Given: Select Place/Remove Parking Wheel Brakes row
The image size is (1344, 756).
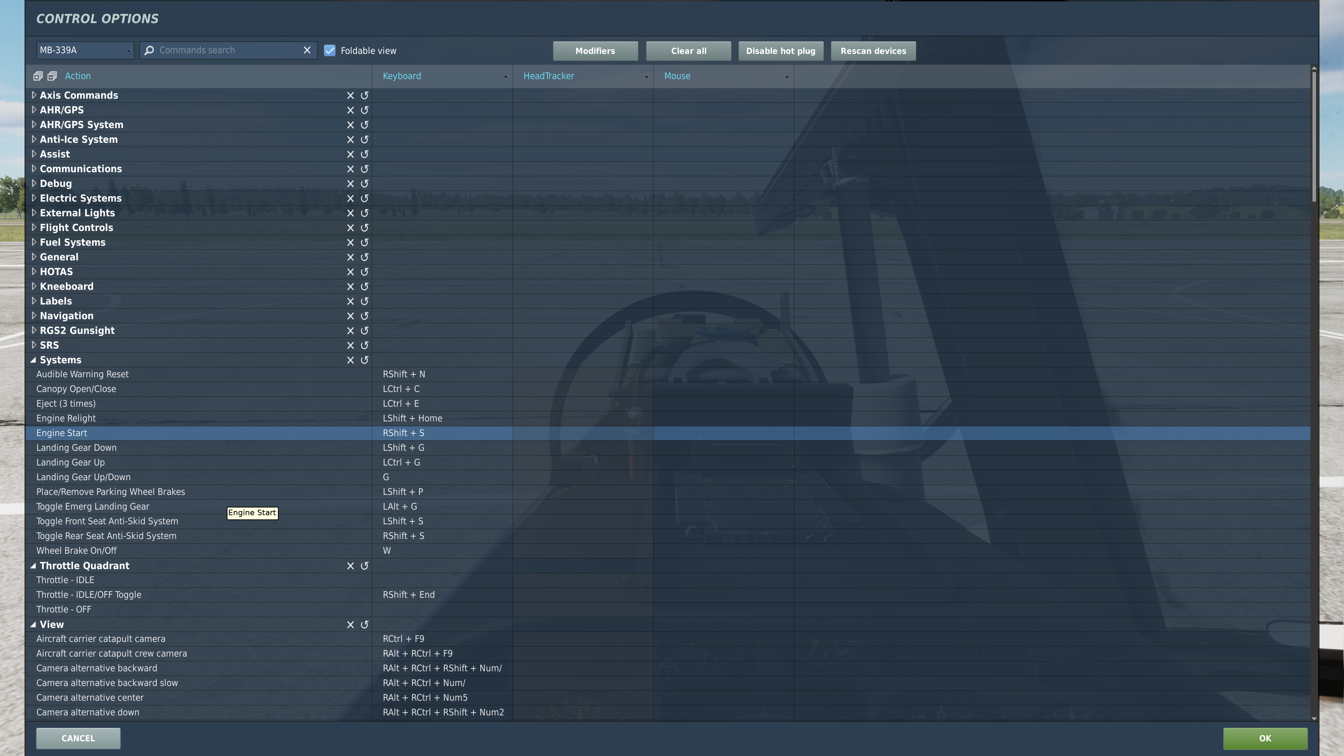Looking at the screenshot, I should 668,492.
